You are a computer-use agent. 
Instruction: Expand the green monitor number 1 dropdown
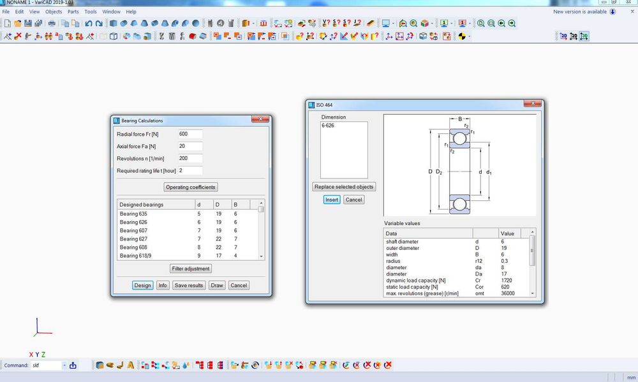pyautogui.click(x=451, y=24)
